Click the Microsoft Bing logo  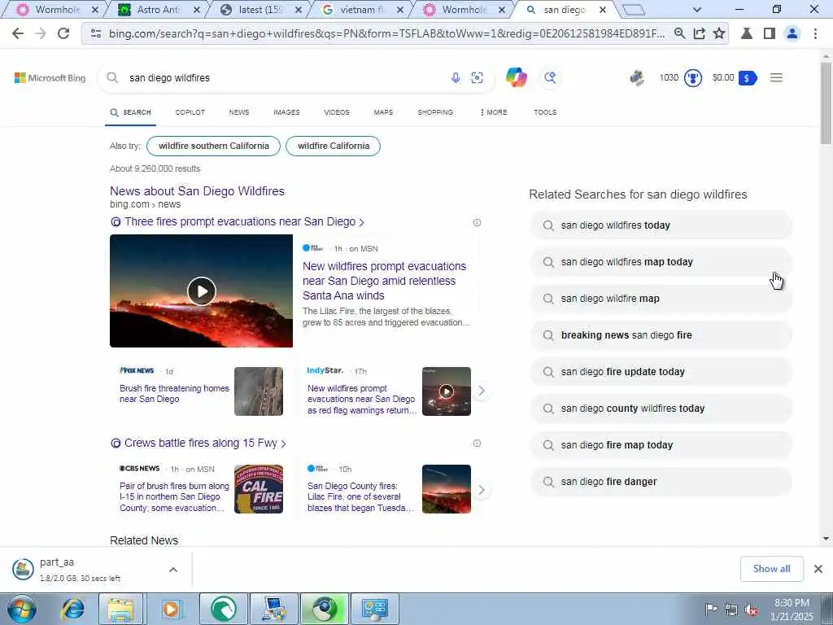point(50,77)
